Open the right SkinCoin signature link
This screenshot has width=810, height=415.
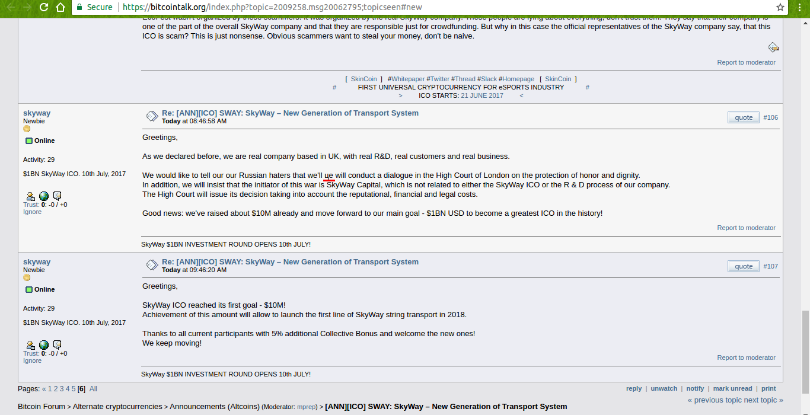[558, 79]
